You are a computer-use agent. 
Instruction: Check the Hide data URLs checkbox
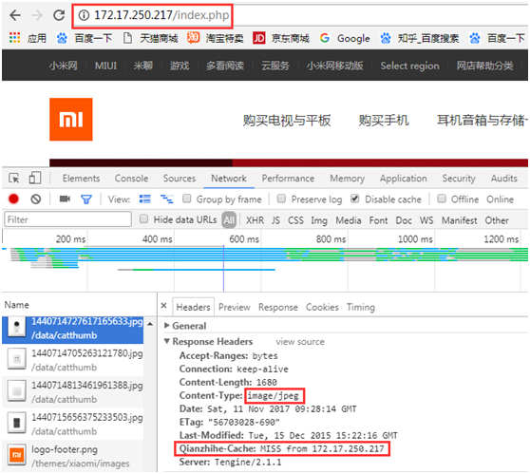coord(143,219)
